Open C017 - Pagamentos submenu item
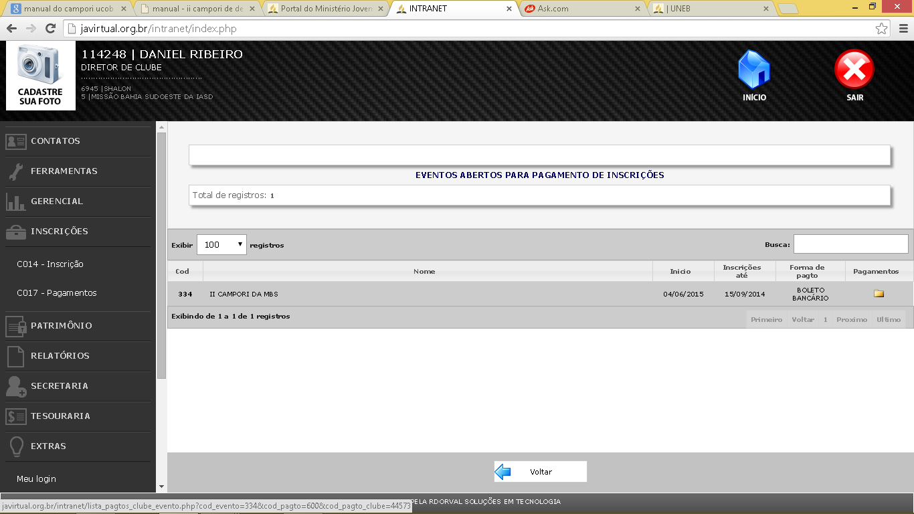The height and width of the screenshot is (514, 914). (x=57, y=293)
